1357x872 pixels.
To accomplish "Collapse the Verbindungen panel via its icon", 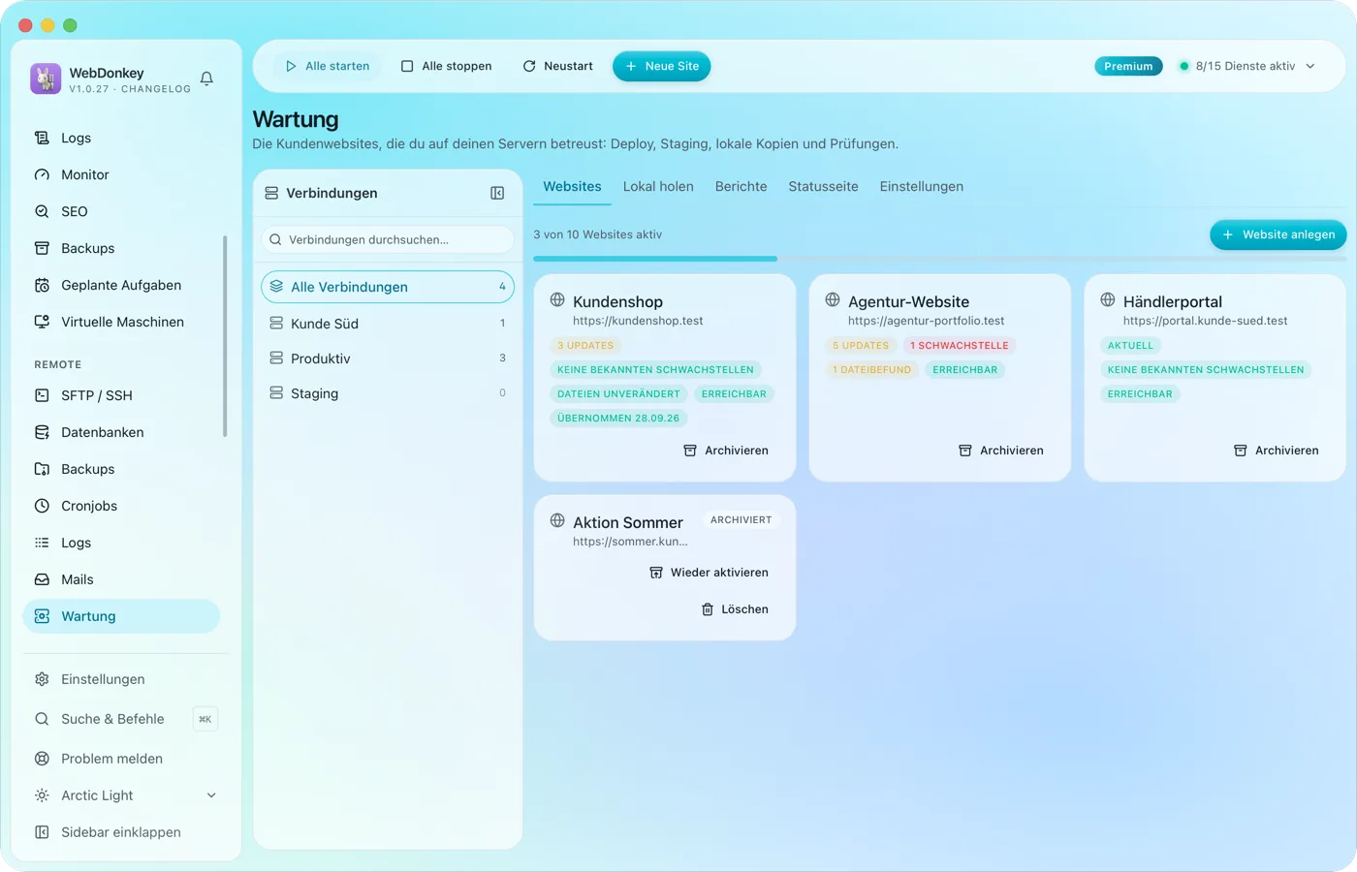I will click(497, 193).
